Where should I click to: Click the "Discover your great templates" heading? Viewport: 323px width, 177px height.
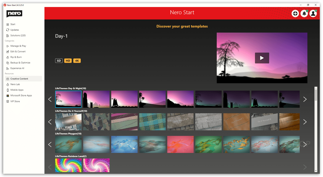(x=182, y=26)
